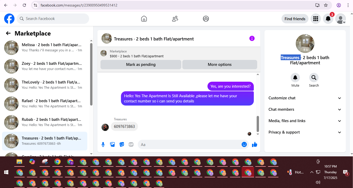This screenshot has height=188, width=353.
Task: Open the GIF picker
Action: [x=131, y=144]
